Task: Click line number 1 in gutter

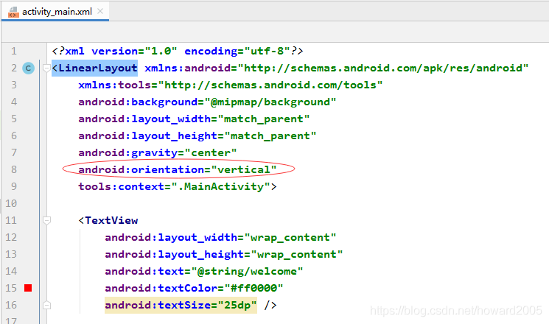Action: click(14, 51)
